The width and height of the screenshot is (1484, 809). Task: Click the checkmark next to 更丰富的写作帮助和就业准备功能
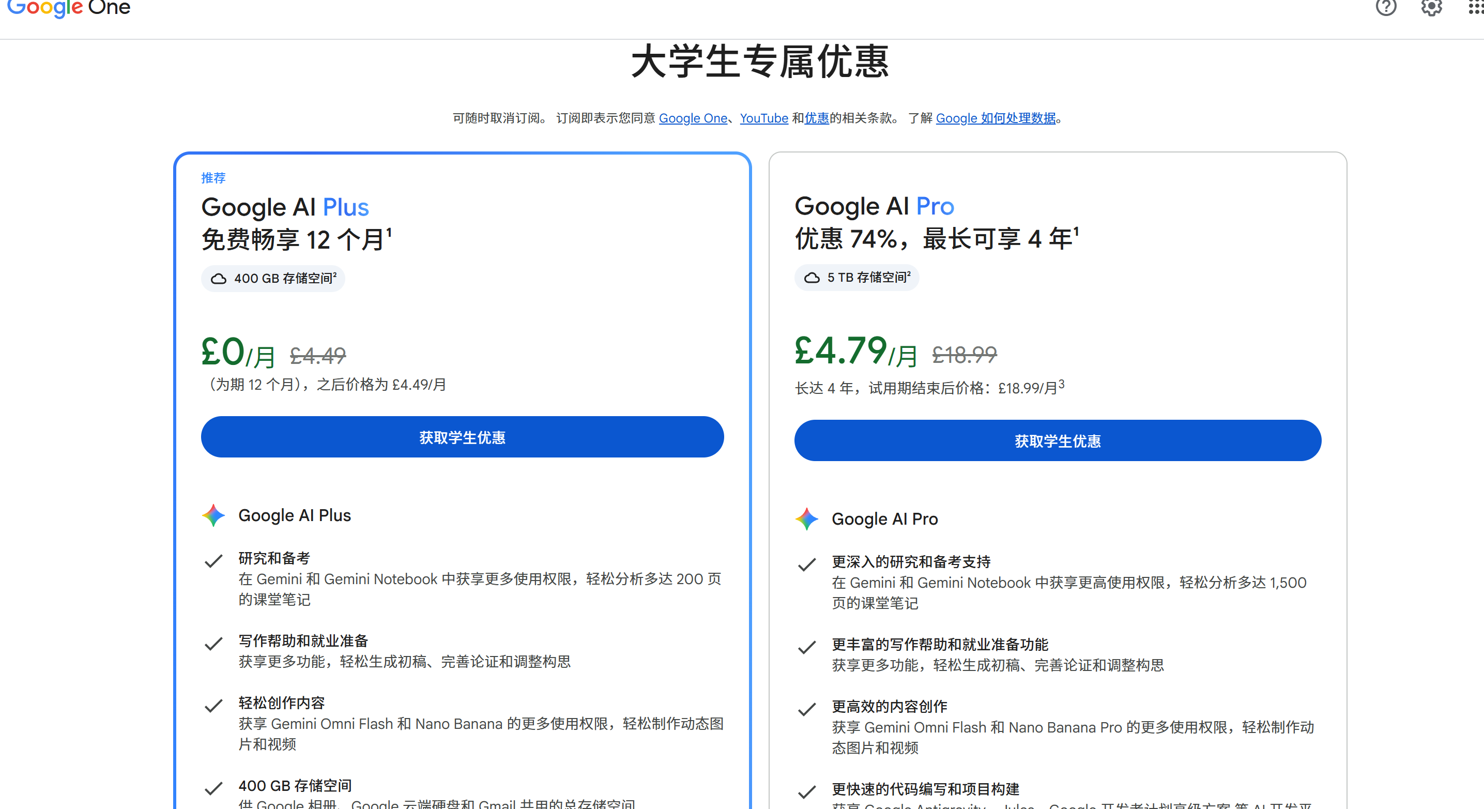807,648
